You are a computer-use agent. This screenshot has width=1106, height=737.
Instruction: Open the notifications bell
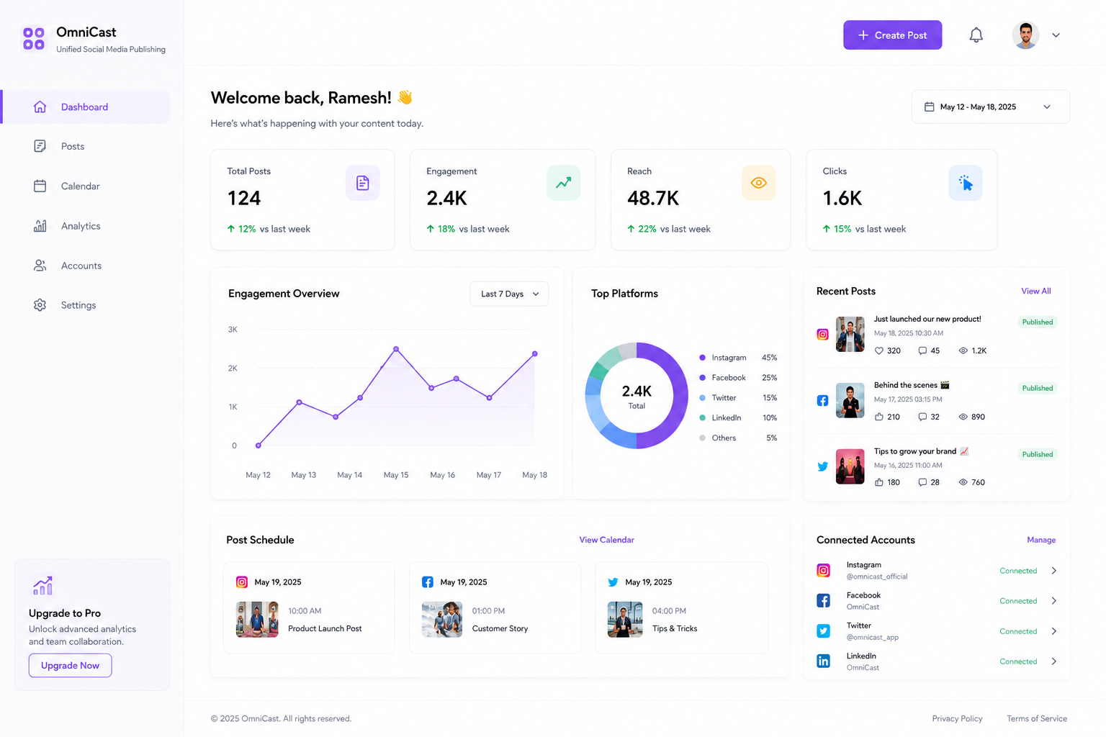pyautogui.click(x=976, y=35)
